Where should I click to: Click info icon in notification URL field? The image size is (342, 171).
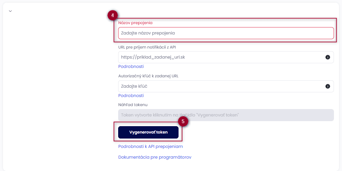pos(328,57)
